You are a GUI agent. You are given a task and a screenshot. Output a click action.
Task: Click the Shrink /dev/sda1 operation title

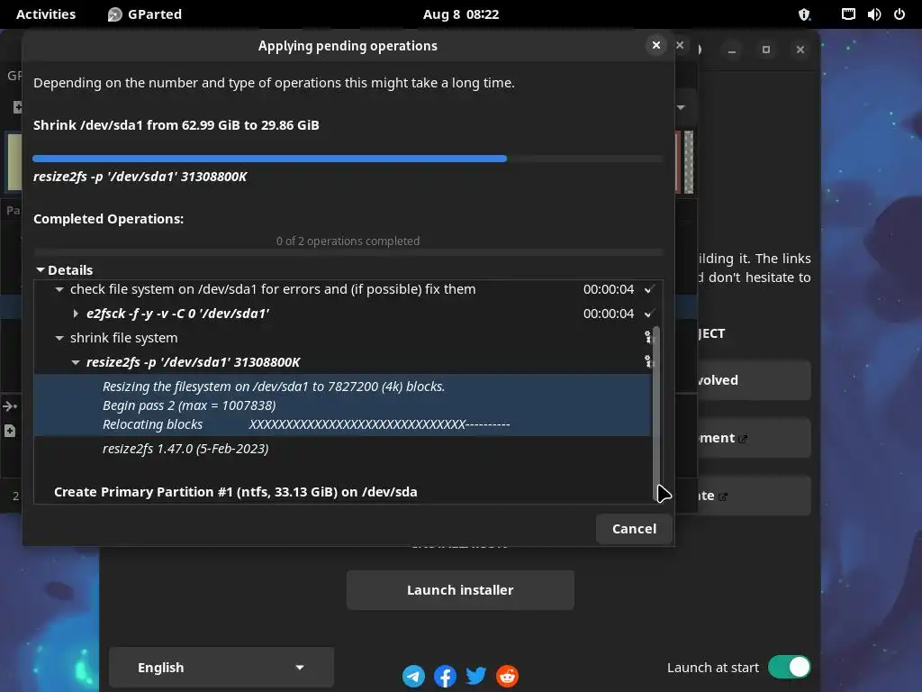click(x=176, y=125)
